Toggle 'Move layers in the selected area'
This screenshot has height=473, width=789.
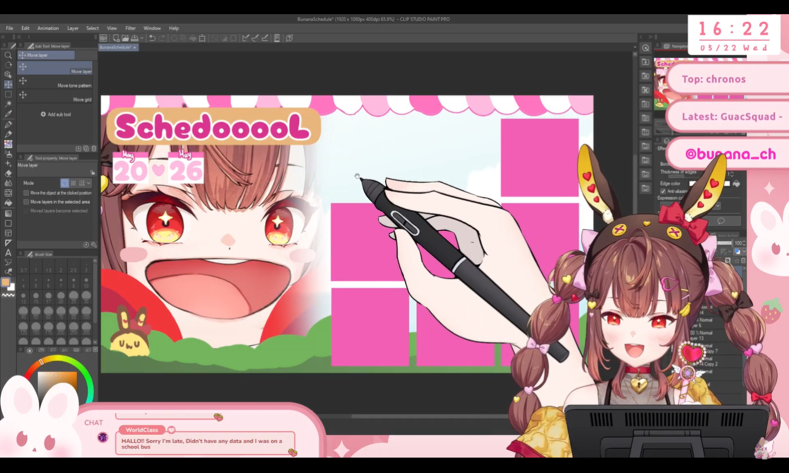pos(26,201)
